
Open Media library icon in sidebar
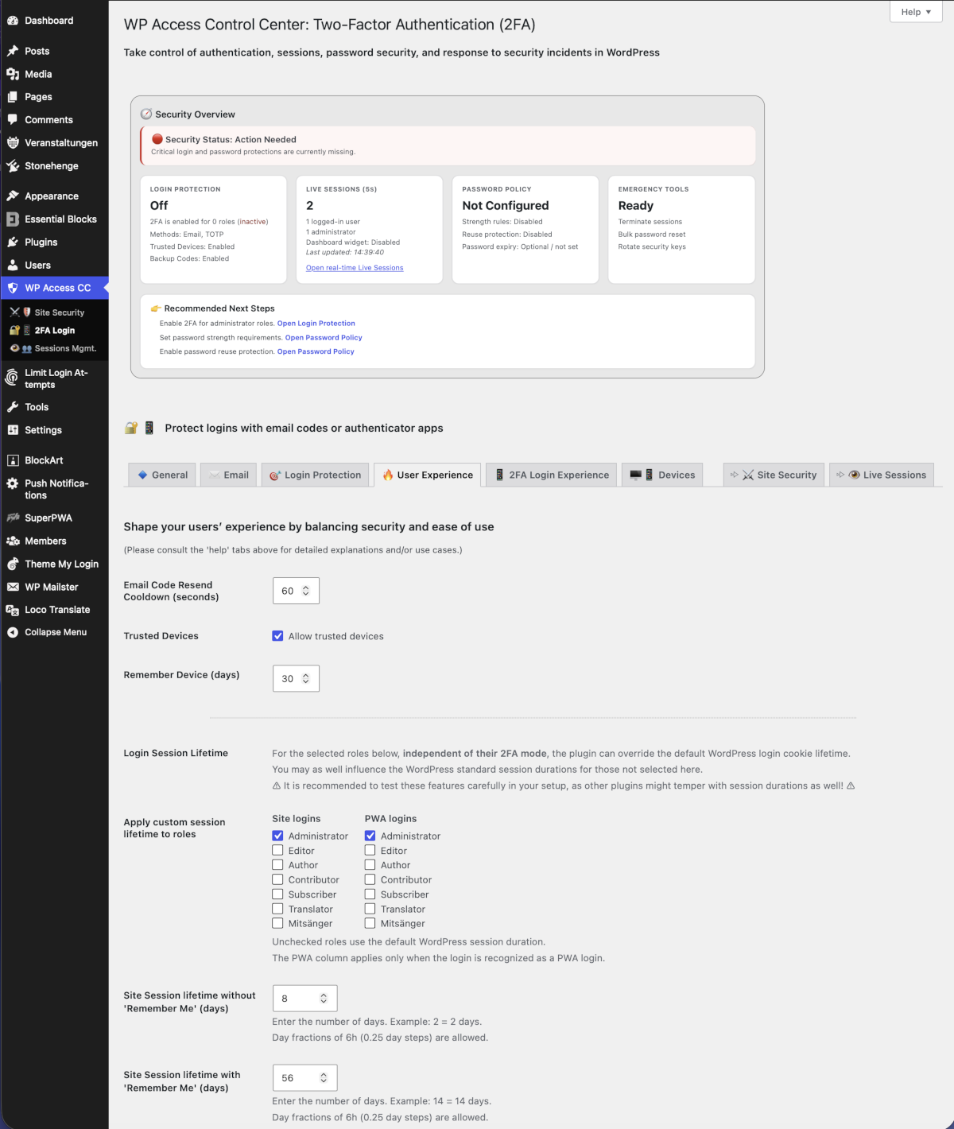(x=13, y=74)
